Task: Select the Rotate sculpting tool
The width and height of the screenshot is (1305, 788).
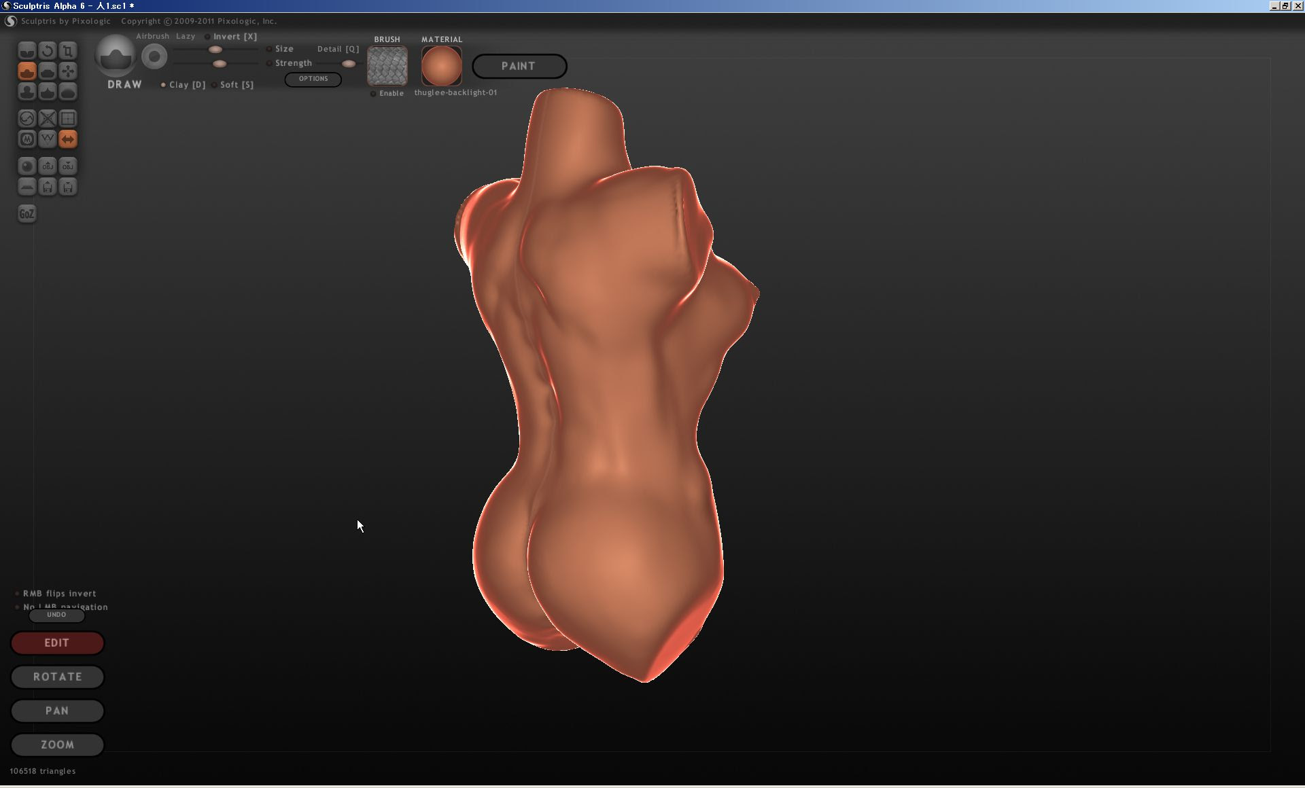Action: (48, 51)
